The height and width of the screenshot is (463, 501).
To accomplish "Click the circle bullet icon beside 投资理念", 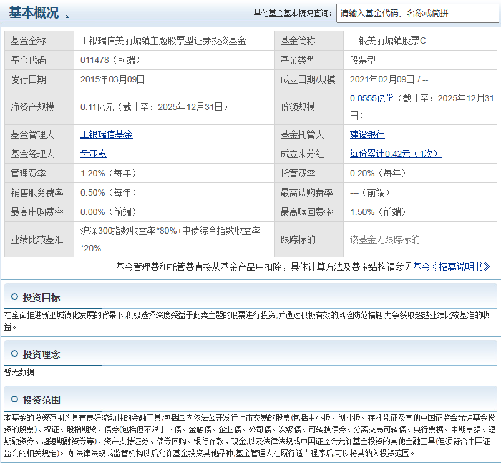I will pos(14,354).
